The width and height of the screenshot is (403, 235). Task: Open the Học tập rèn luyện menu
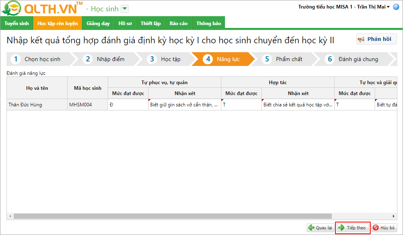(x=57, y=23)
